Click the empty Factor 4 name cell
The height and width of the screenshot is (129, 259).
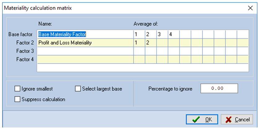(85, 59)
